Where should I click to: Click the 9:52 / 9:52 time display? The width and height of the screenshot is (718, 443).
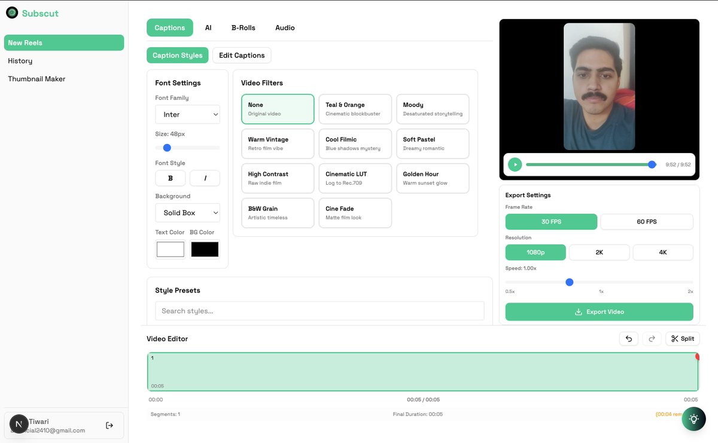[678, 164]
